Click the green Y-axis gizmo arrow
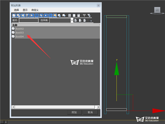Viewport: 165px width, 124px height. tap(116, 69)
